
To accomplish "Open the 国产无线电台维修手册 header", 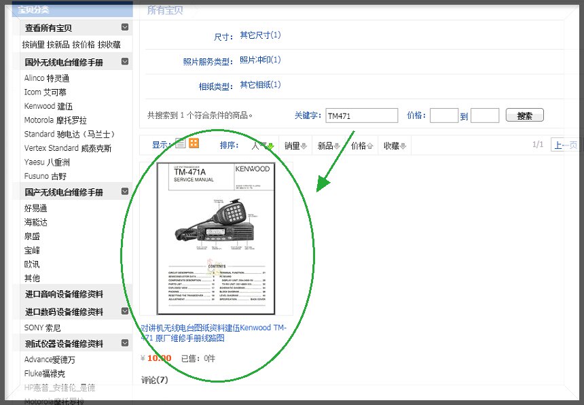I will (x=64, y=192).
